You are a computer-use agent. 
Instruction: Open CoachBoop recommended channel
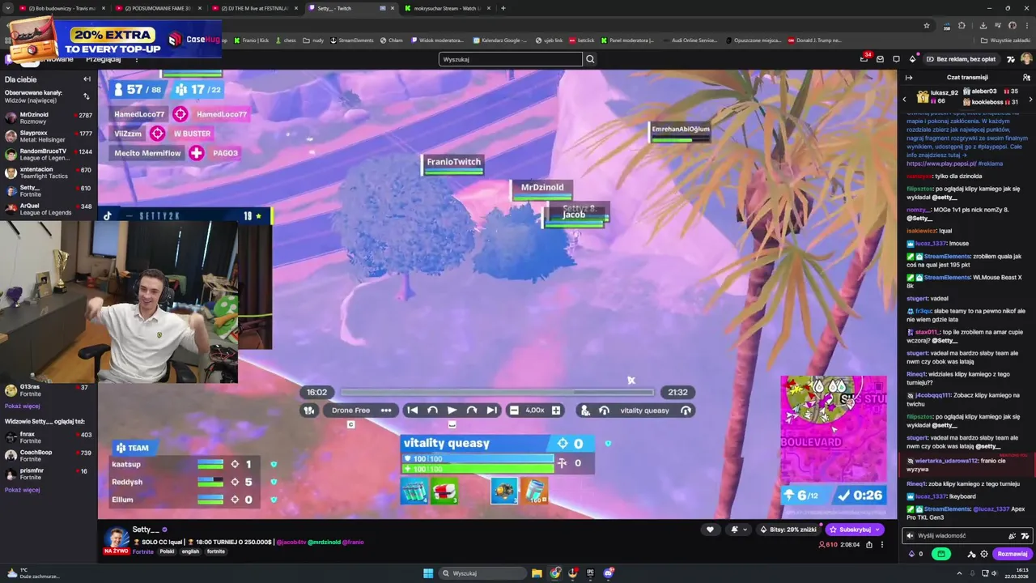(49, 455)
